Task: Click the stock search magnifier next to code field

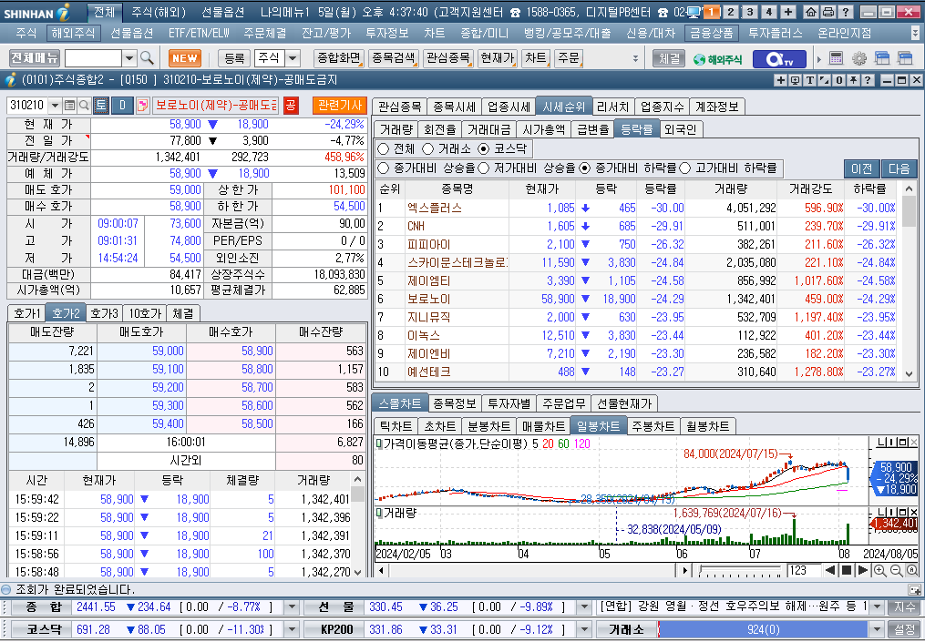Action: [x=84, y=106]
